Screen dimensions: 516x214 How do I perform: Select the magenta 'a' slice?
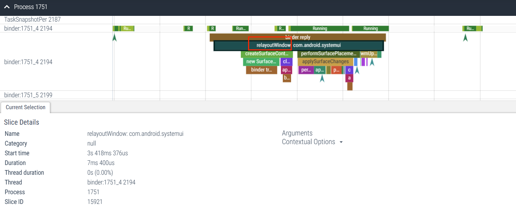point(349,78)
